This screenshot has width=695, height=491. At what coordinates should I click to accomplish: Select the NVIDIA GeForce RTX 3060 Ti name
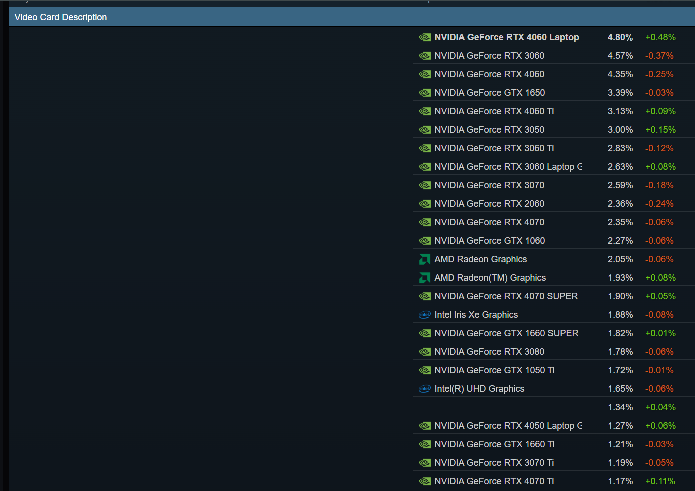[494, 148]
